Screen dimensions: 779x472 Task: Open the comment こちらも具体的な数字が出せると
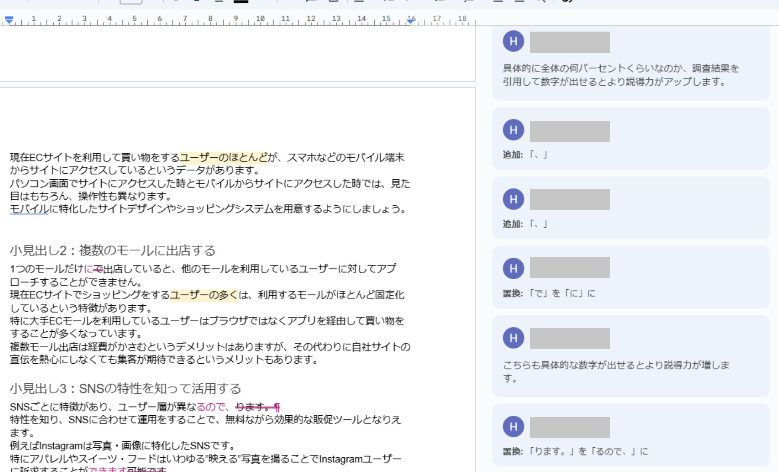(x=616, y=371)
